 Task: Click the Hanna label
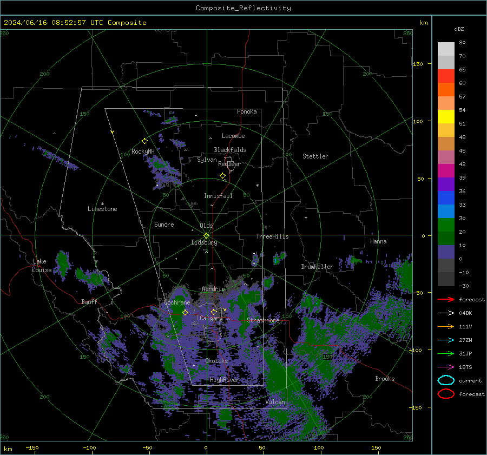pos(378,241)
